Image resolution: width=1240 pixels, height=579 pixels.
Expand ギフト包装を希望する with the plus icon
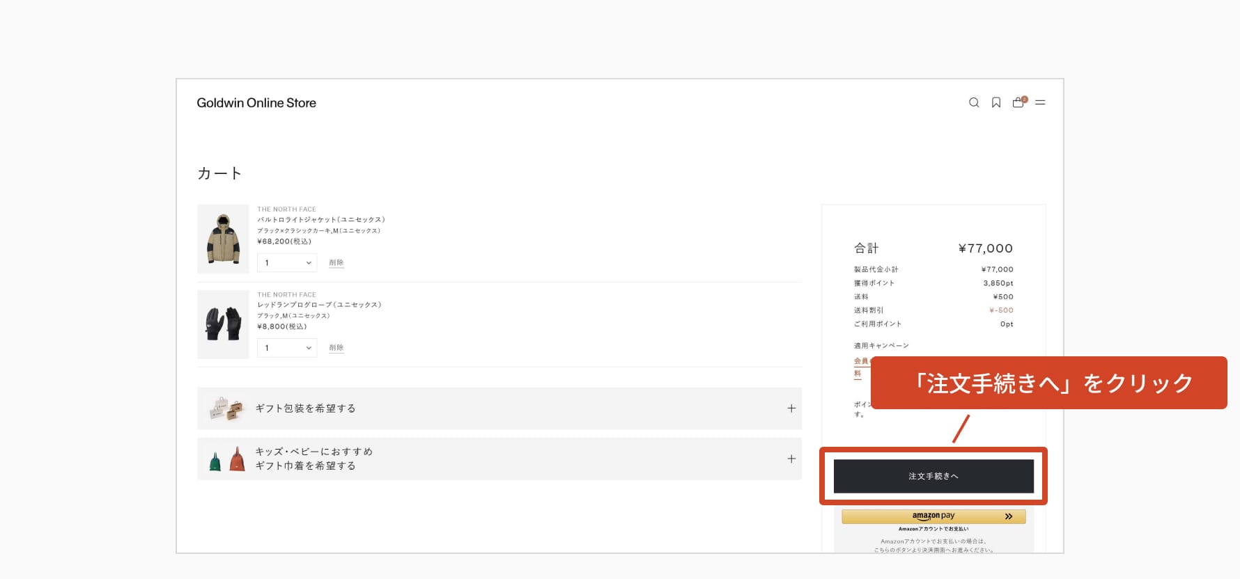[791, 409]
